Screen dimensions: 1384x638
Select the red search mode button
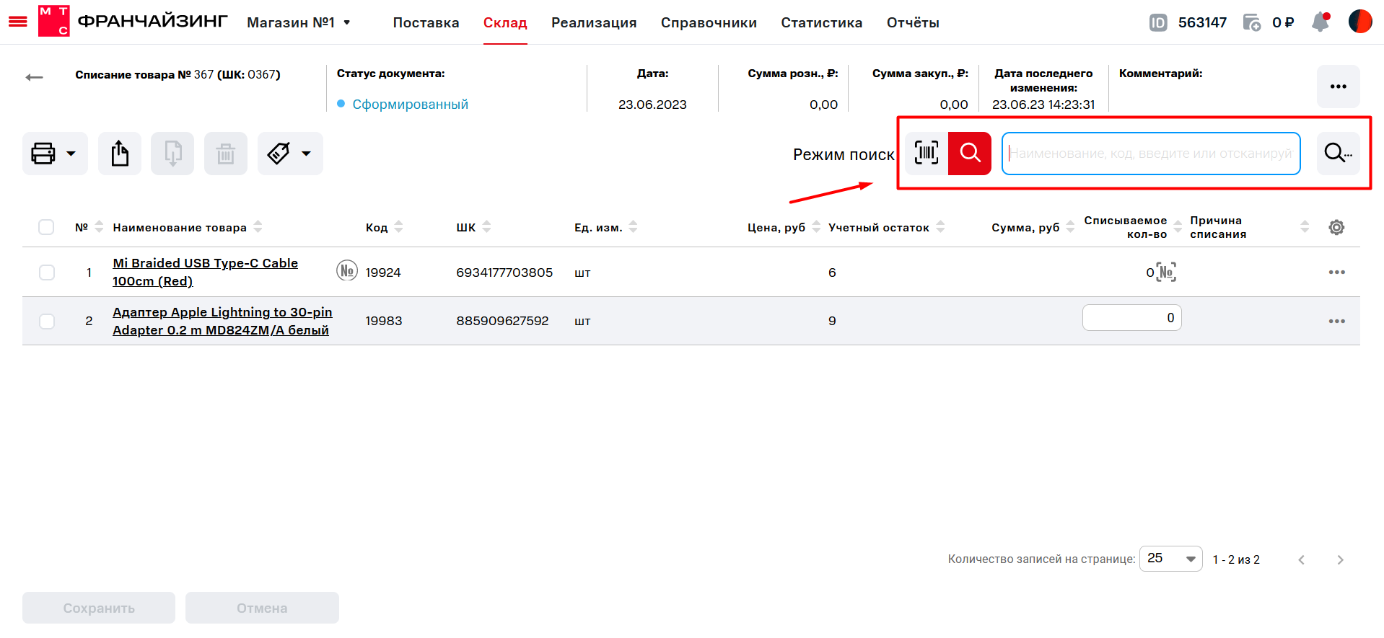coord(970,153)
